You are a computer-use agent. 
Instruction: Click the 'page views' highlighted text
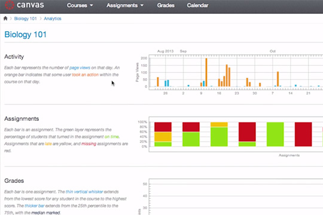(80, 67)
